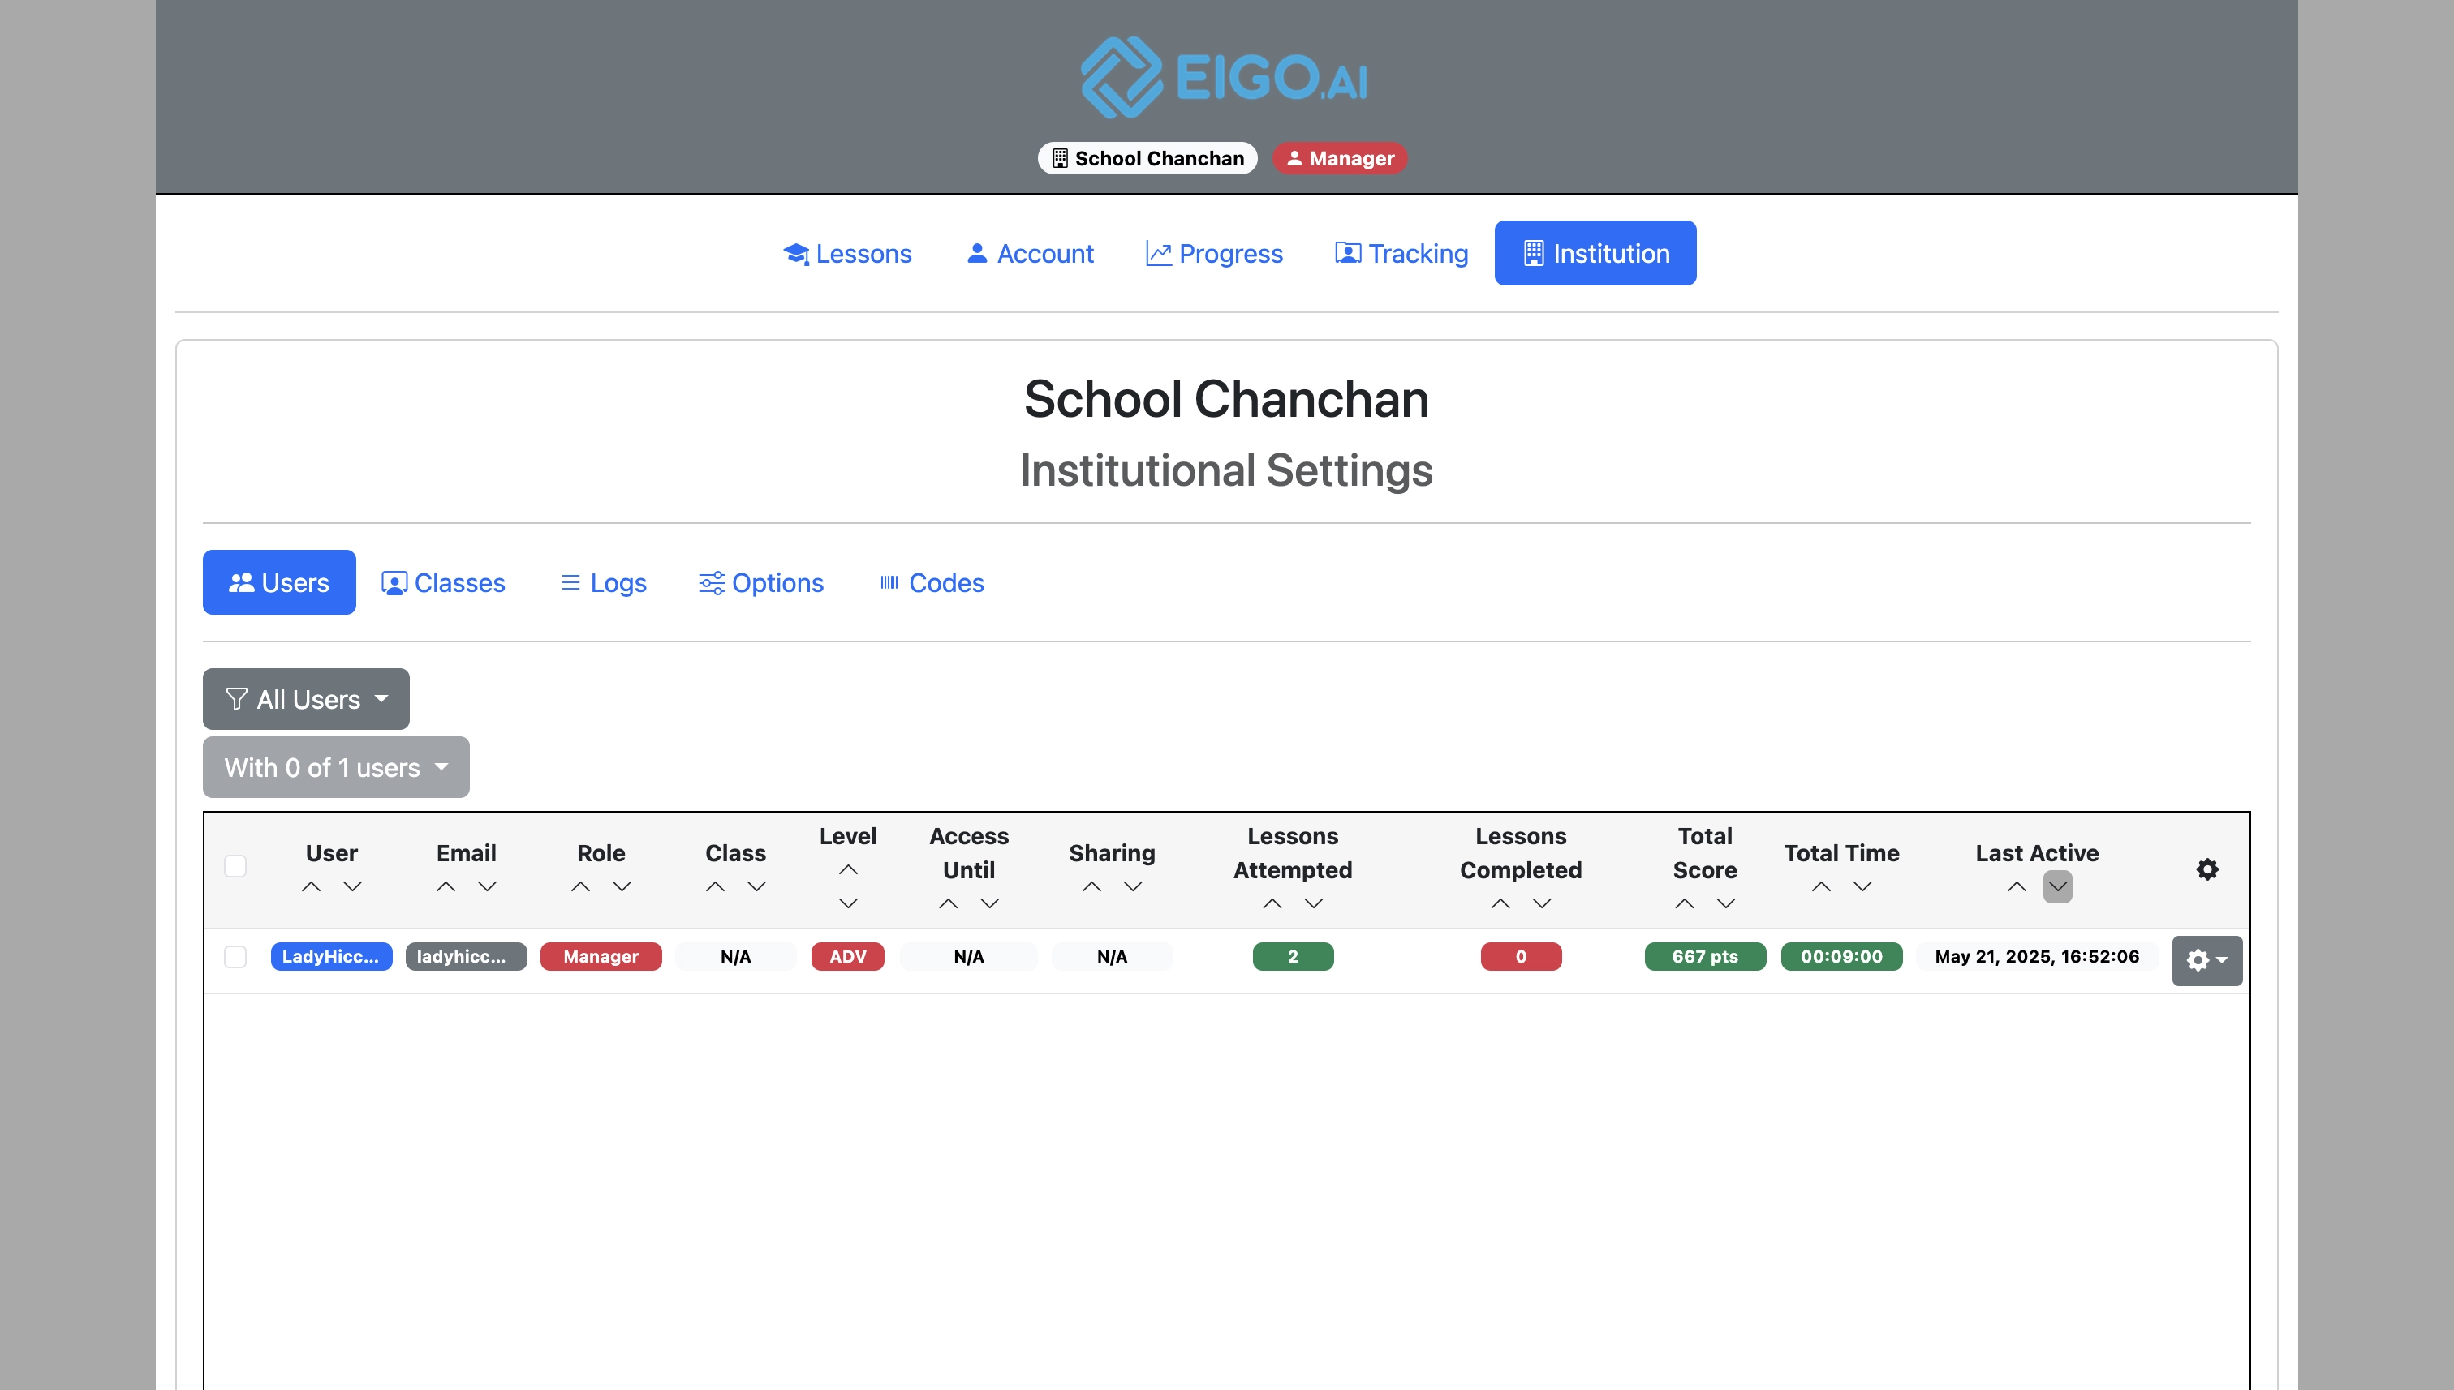Viewport: 2454px width, 1390px height.
Task: Open the Progress tab
Action: tap(1213, 253)
